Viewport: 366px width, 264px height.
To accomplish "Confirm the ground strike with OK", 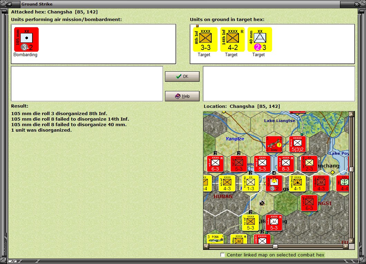I will [x=182, y=77].
